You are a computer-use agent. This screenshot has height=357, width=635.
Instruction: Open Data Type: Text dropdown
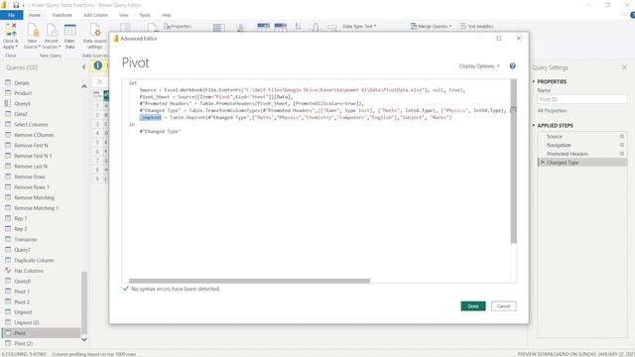359,26
